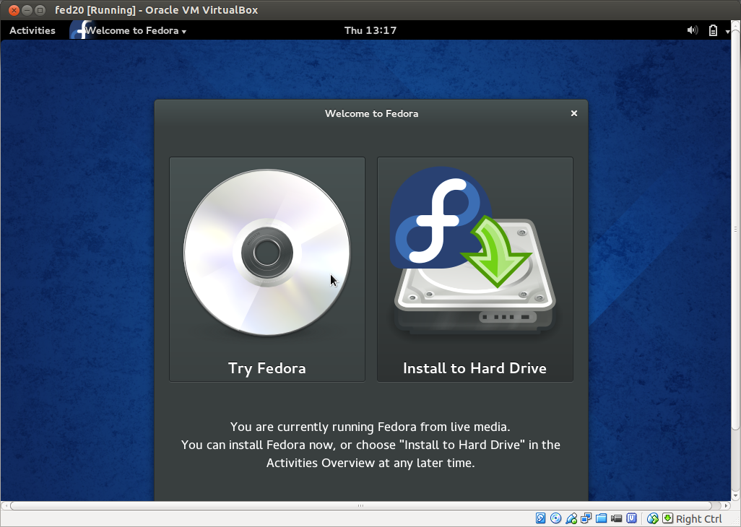
Task: Open the volume indicator in the GNOME top bar
Action: tap(692, 30)
